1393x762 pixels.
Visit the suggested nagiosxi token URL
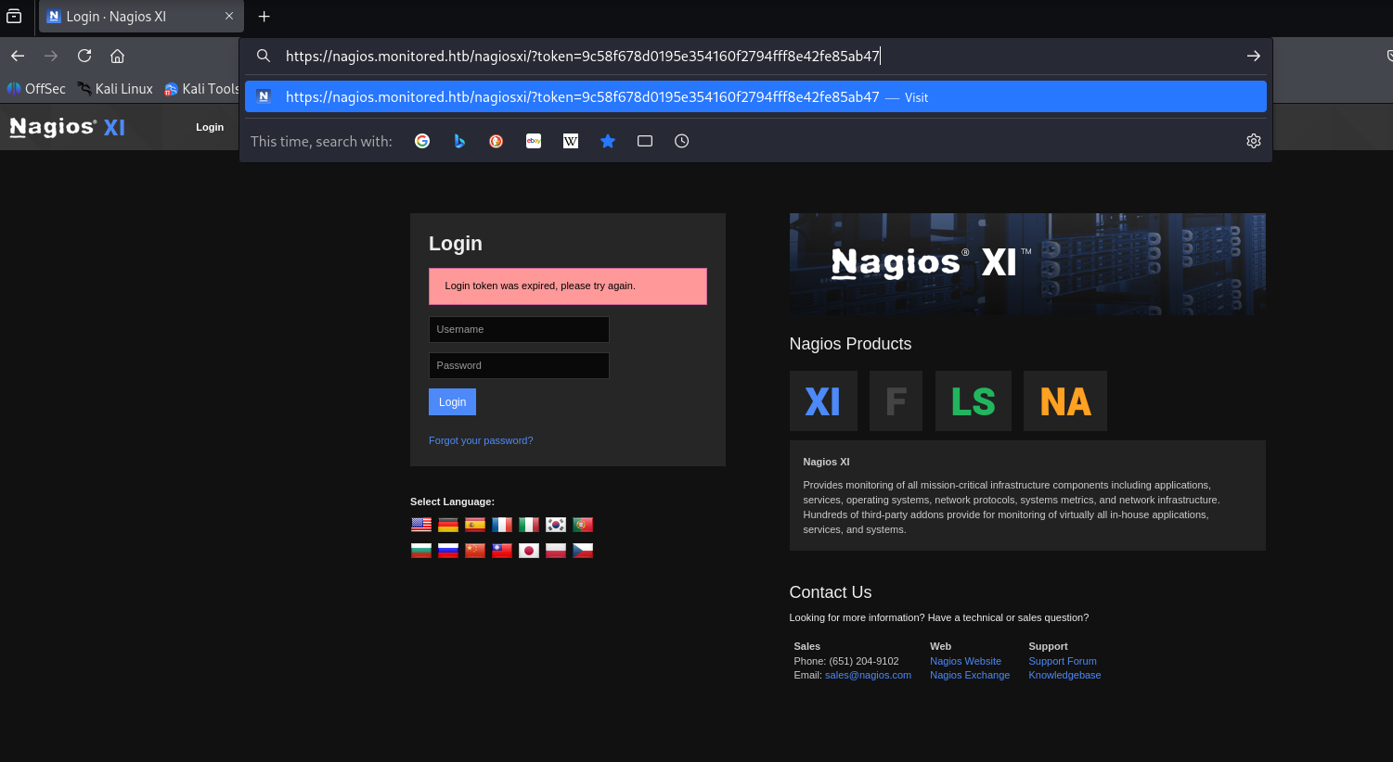755,96
